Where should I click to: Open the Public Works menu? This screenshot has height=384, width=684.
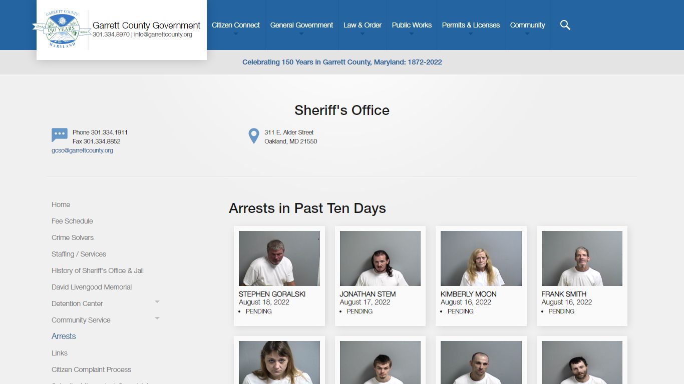pyautogui.click(x=412, y=25)
